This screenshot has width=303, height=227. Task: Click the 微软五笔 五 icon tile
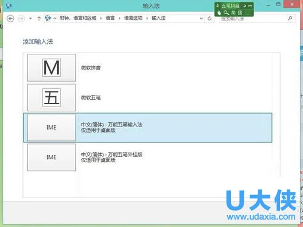(x=52, y=97)
